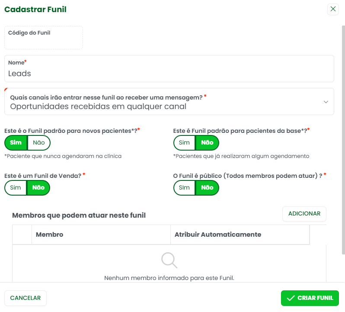Click the Nome input field containing 'Leads'
345x312 pixels.
pos(169,73)
